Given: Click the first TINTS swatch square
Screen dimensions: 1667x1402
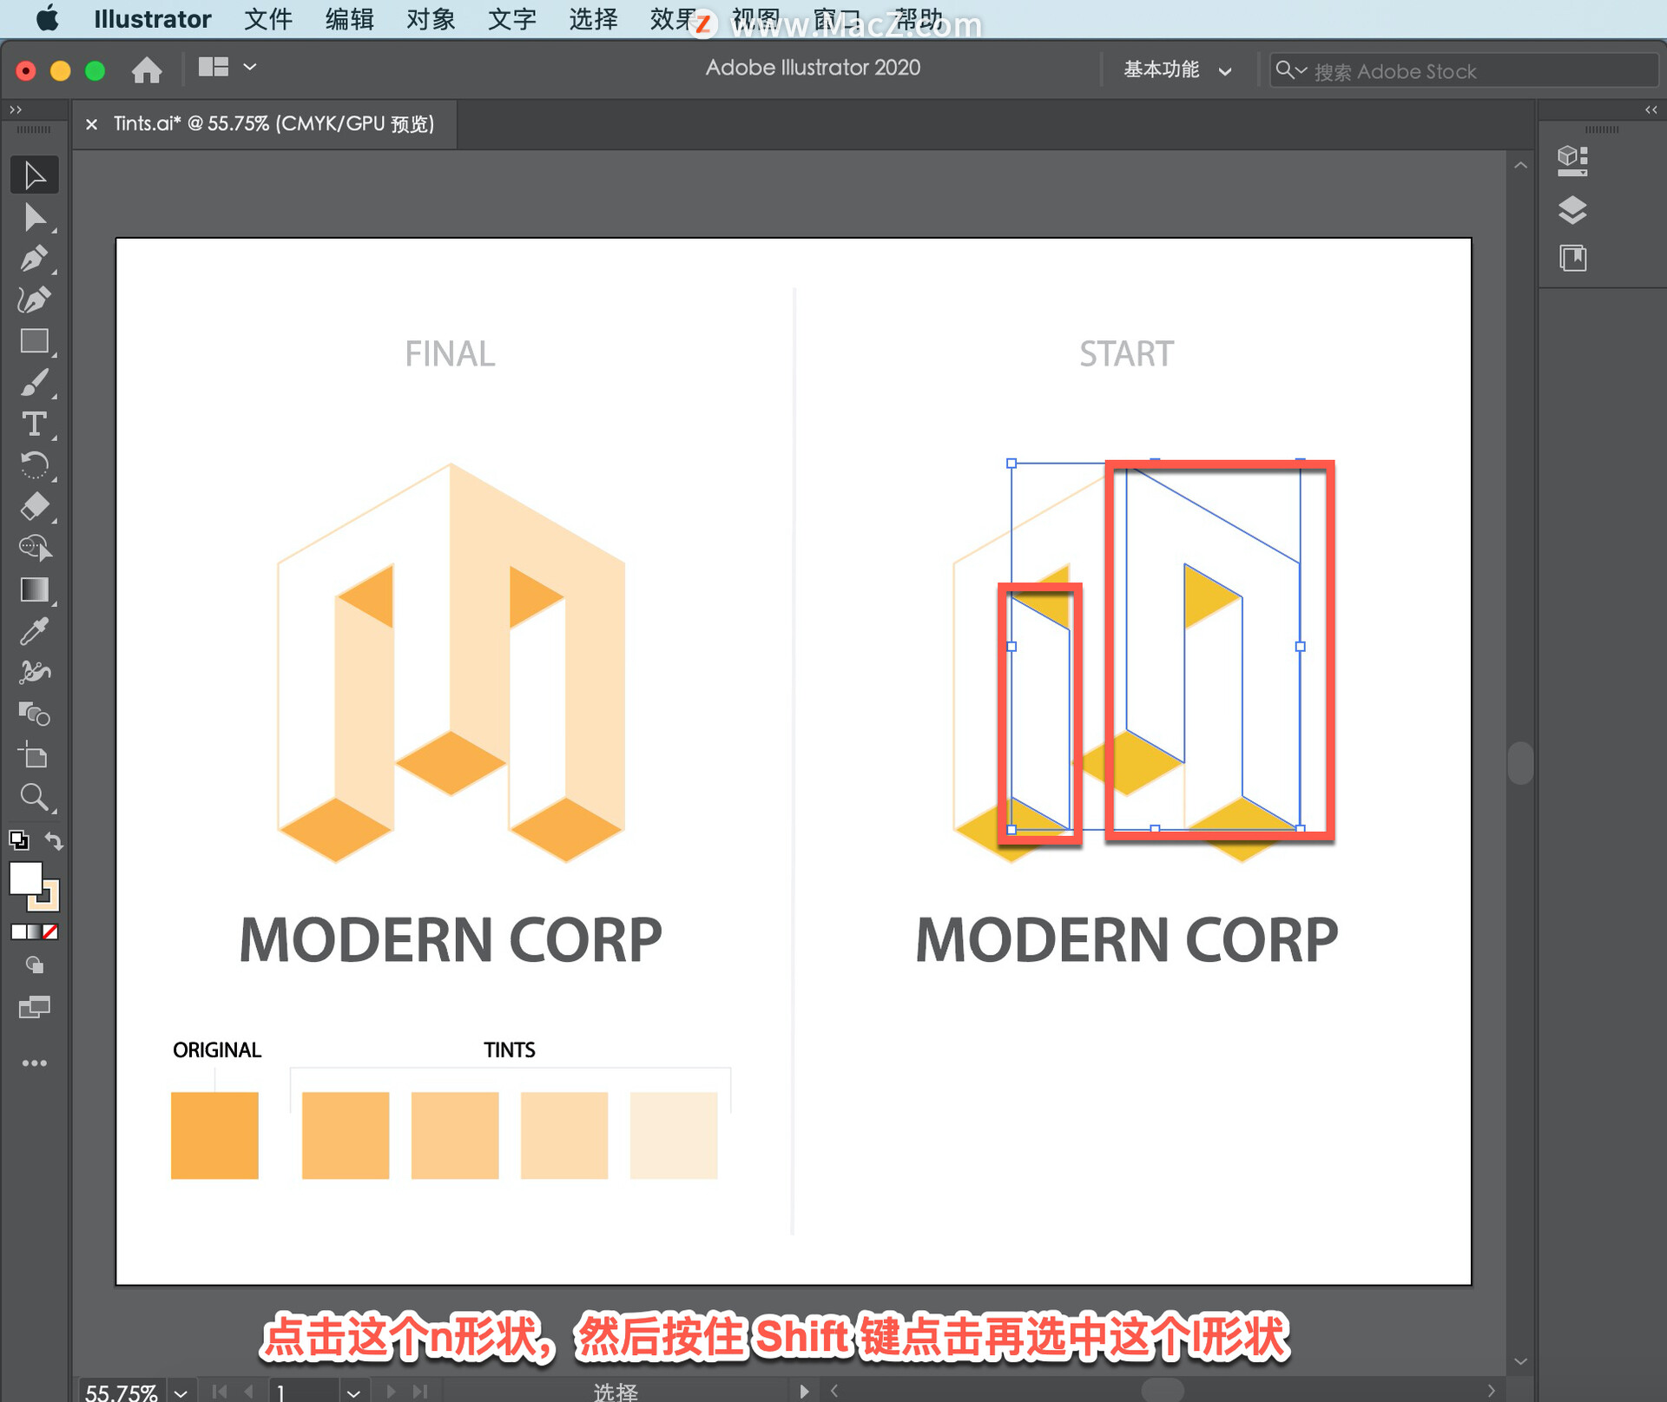Looking at the screenshot, I should [x=346, y=1135].
